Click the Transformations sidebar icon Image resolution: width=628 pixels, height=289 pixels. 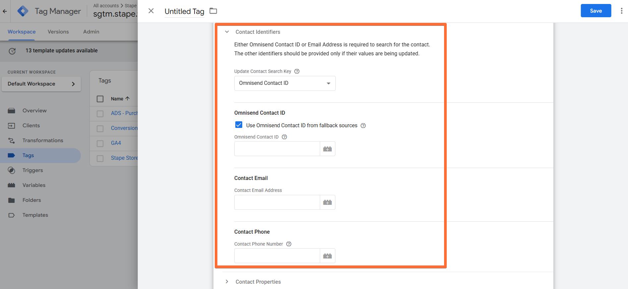pyautogui.click(x=11, y=141)
